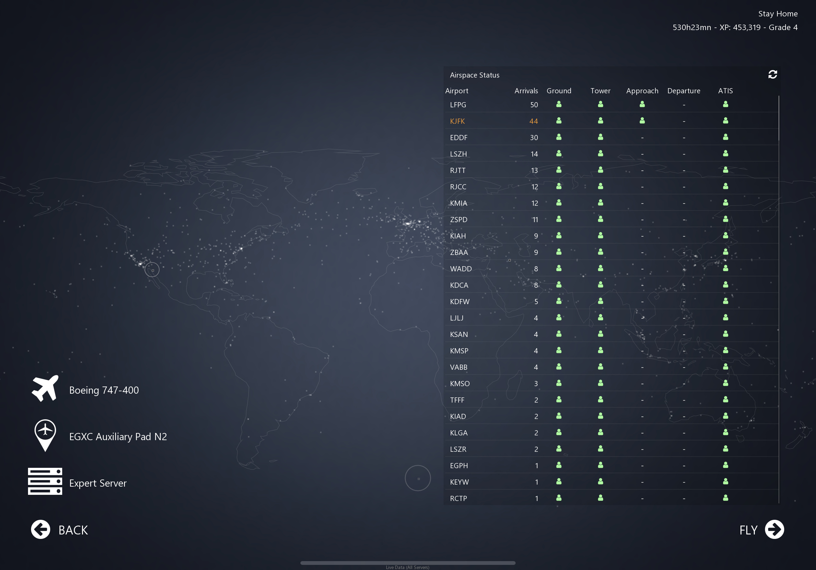The height and width of the screenshot is (570, 816).
Task: Select the KJFK airport row
Action: (457, 121)
